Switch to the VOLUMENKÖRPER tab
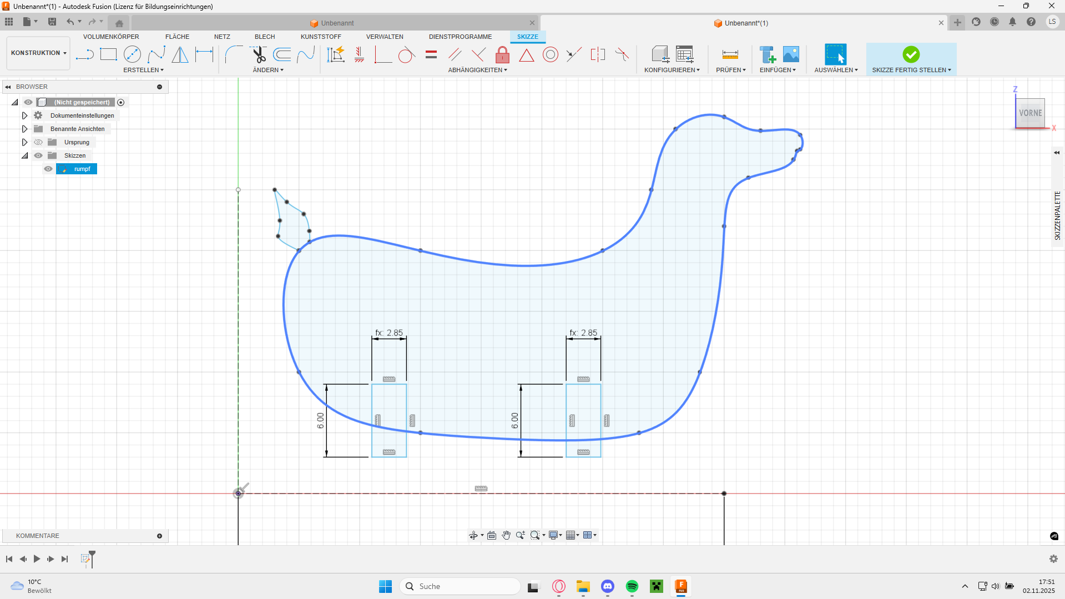 (111, 37)
